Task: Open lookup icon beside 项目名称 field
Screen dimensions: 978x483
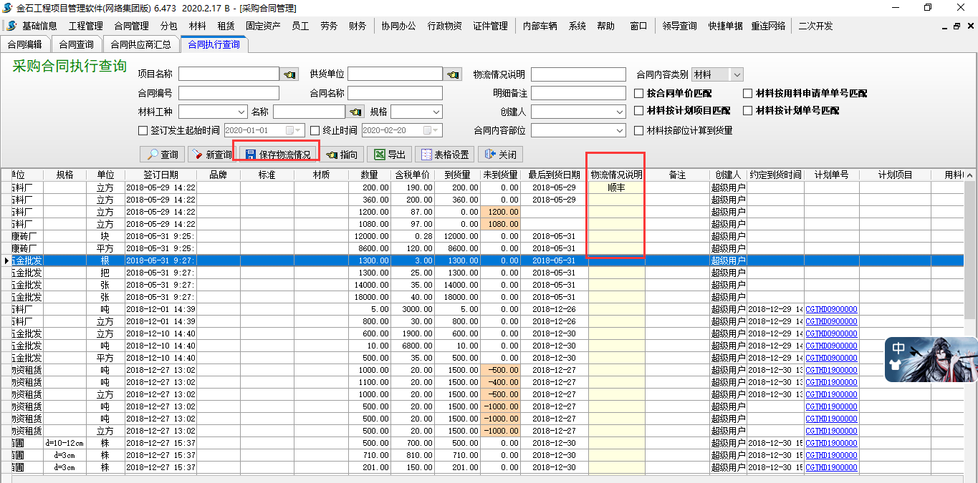Action: point(289,74)
